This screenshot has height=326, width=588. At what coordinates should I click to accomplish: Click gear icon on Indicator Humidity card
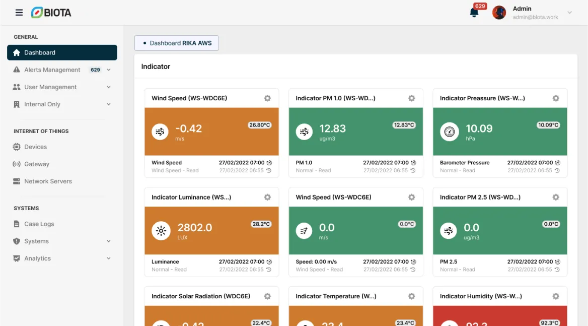coord(556,296)
